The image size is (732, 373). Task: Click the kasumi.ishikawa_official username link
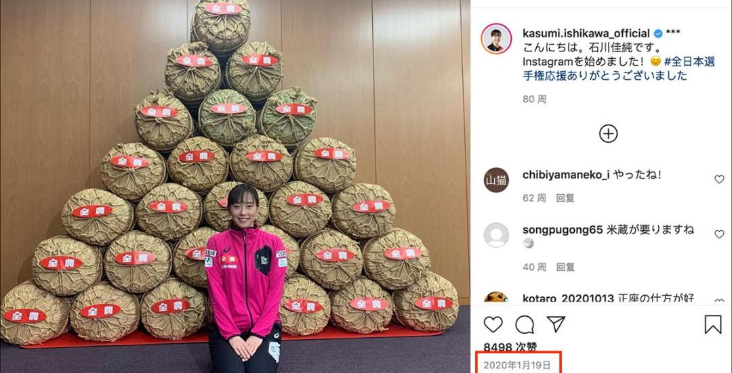pos(586,33)
